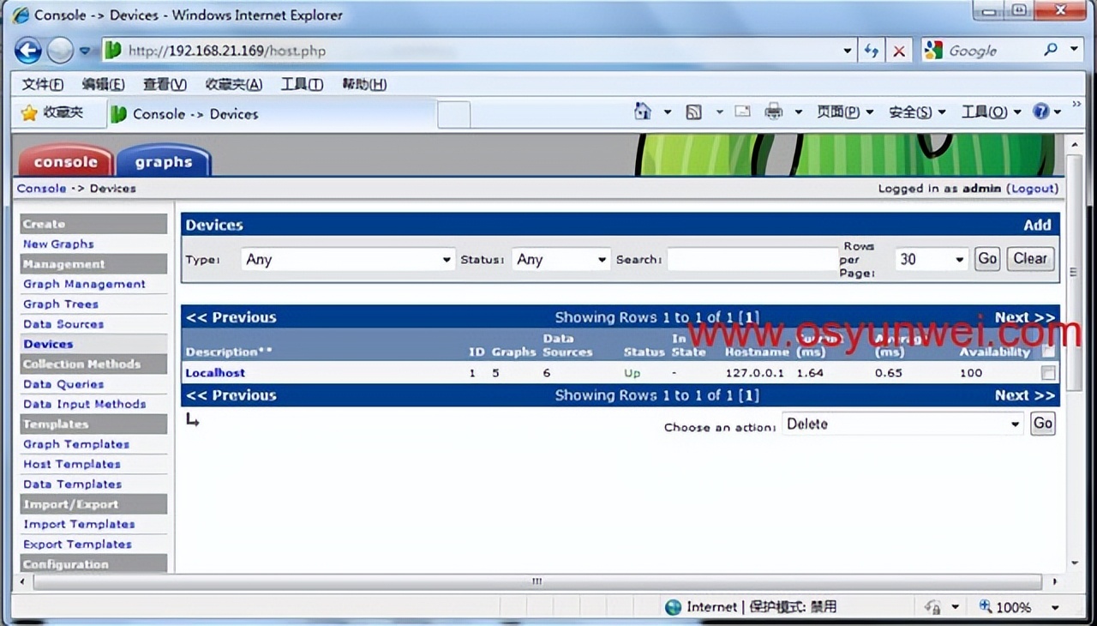Click the Read mail icon
The height and width of the screenshot is (626, 1097).
tap(742, 111)
